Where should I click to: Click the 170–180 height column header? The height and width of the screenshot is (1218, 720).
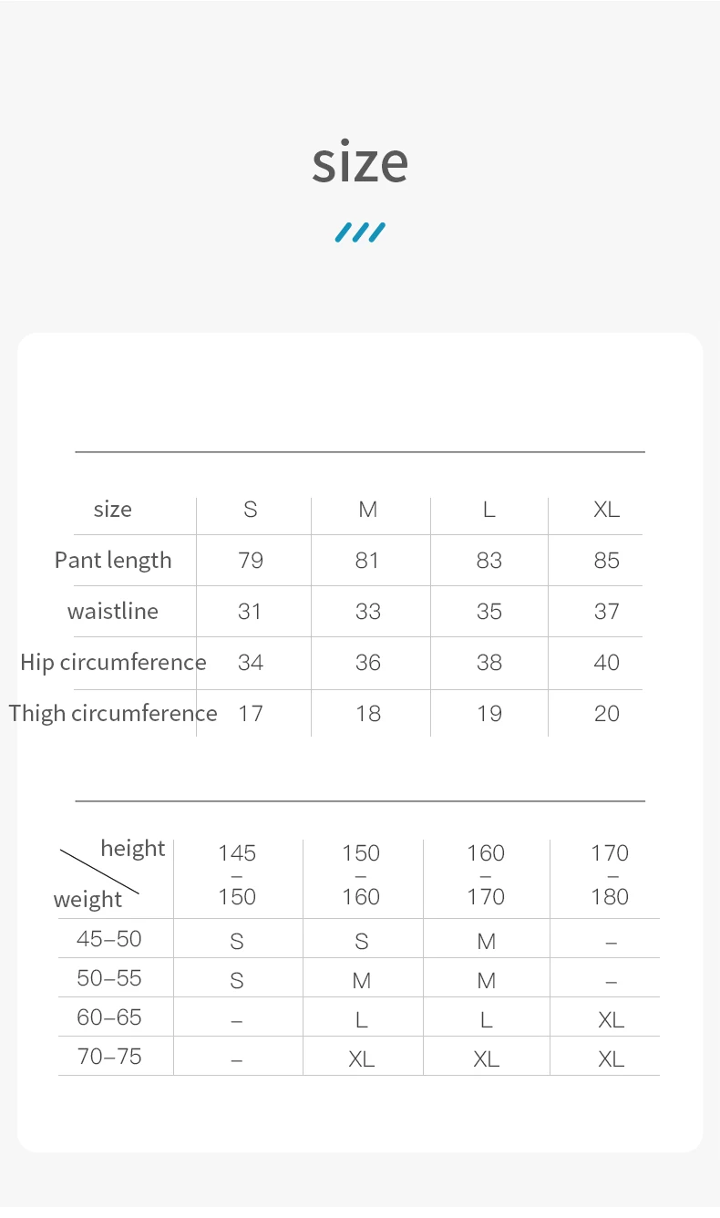tap(610, 875)
